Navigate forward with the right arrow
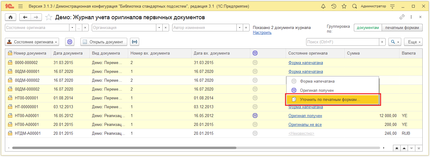Viewport: 430px width, 157px height. point(36,17)
